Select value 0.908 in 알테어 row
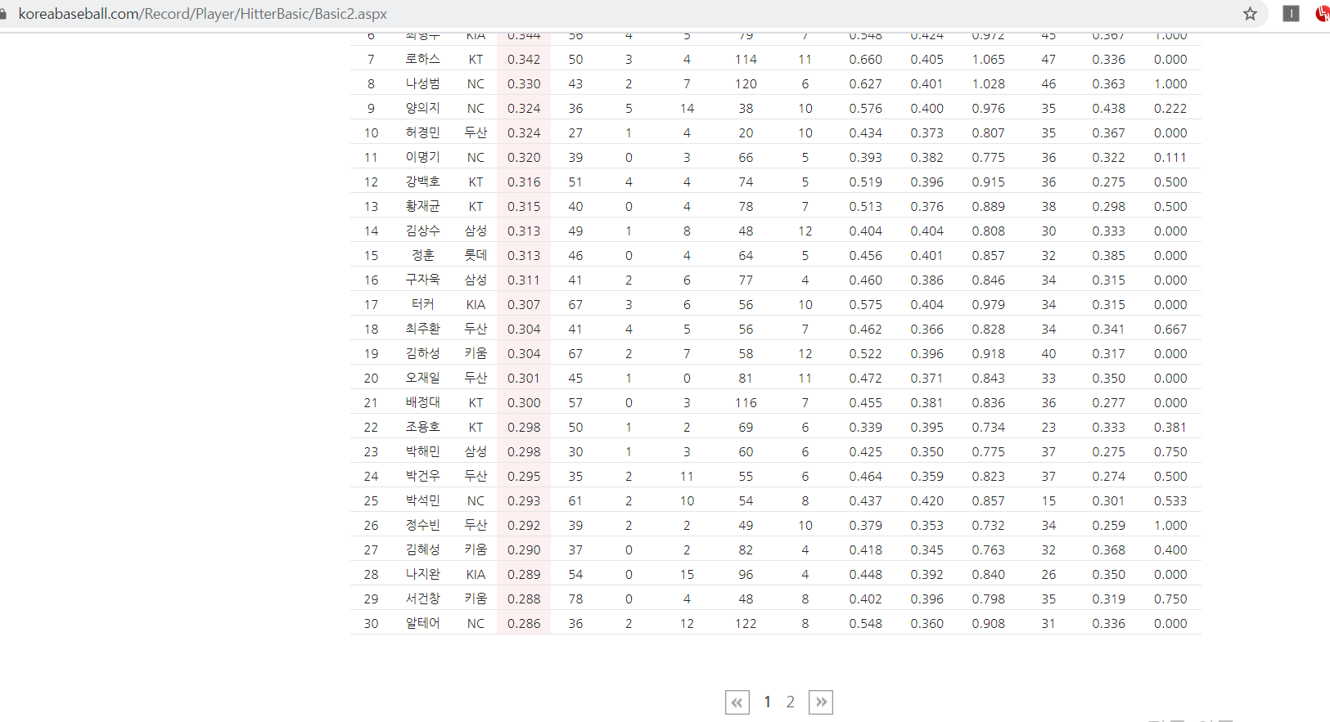The height and width of the screenshot is (722, 1330). (x=989, y=623)
